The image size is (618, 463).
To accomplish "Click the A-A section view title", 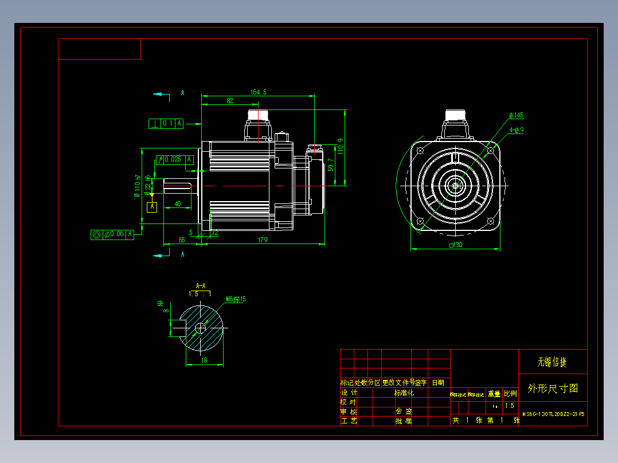I will pos(201,286).
